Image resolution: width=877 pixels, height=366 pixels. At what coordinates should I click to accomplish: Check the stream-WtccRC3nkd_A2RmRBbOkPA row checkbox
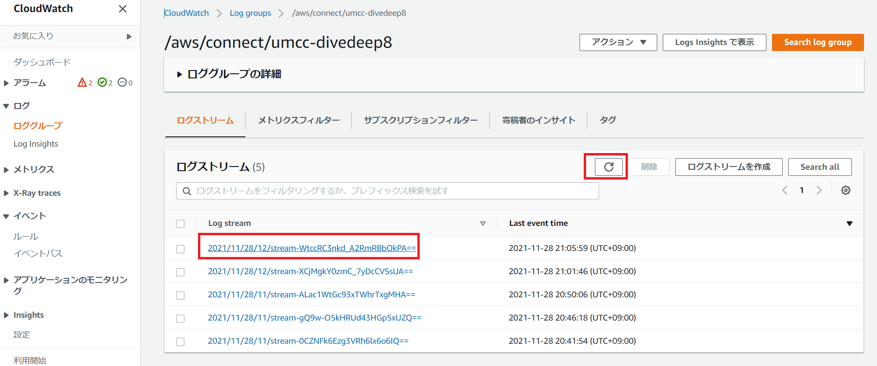(180, 249)
